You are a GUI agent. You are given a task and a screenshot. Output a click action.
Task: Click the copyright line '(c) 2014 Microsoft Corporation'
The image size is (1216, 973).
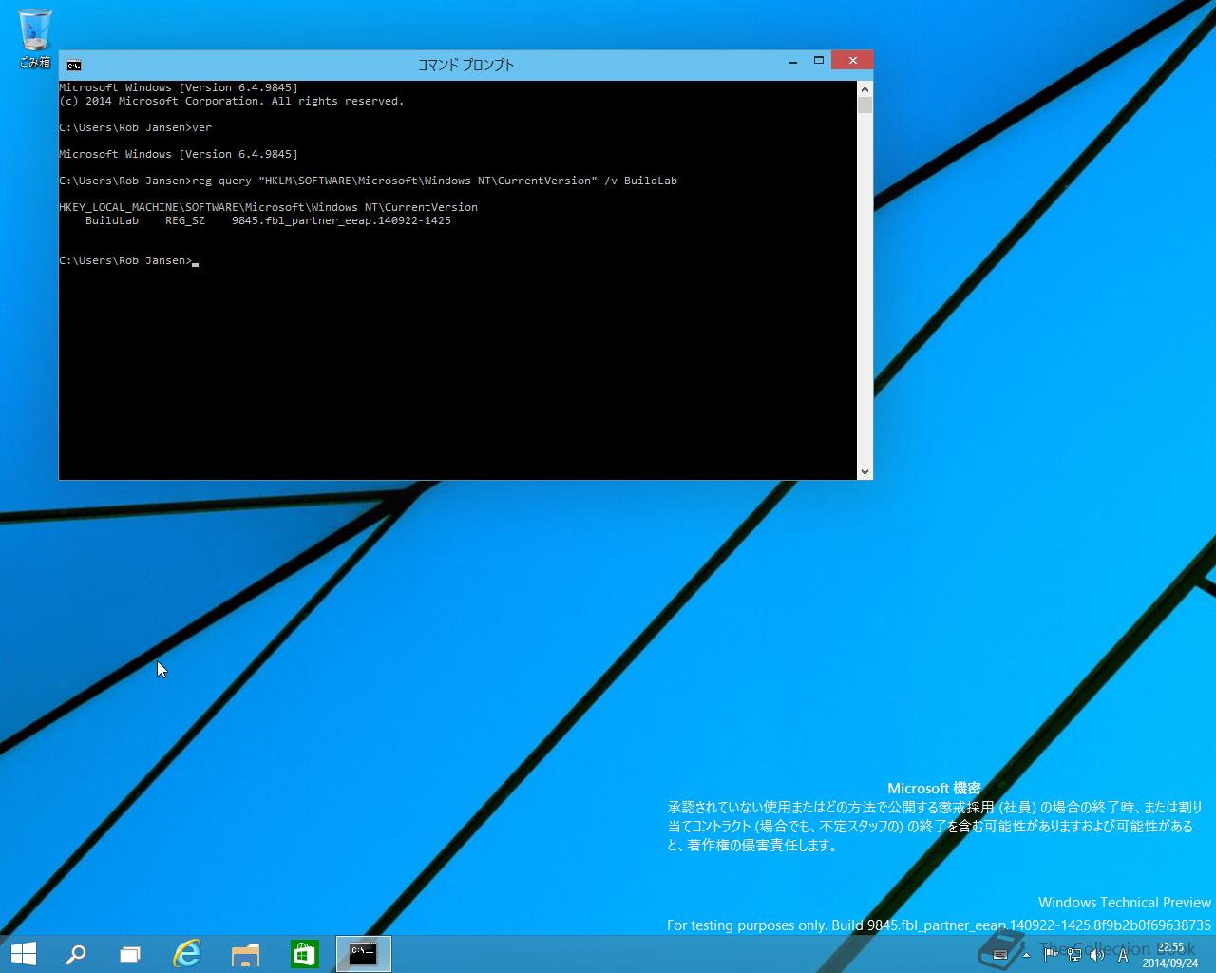click(231, 101)
